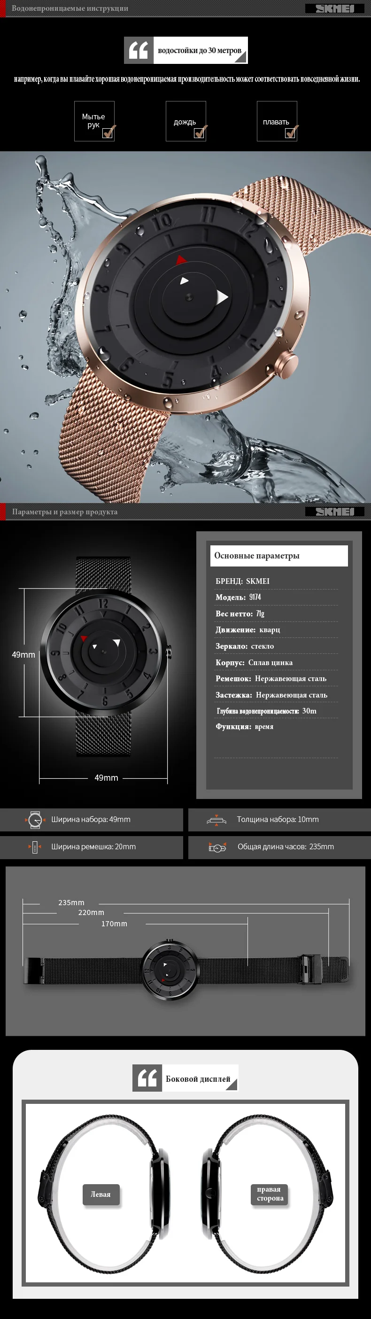Select the Вес нетто: 71g row

coord(276,614)
